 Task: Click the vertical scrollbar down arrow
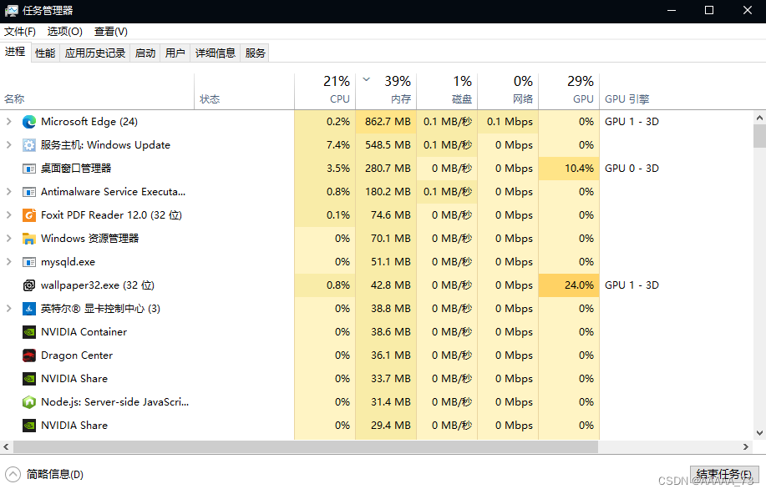point(759,432)
